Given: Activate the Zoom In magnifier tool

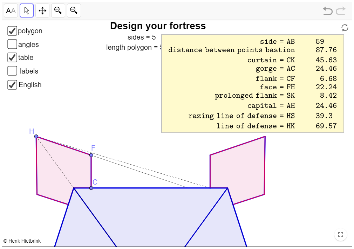Looking at the screenshot, I should (58, 11).
